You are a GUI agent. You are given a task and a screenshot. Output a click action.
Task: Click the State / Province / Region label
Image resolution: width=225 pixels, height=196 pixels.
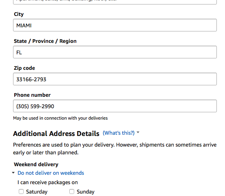coord(45,41)
